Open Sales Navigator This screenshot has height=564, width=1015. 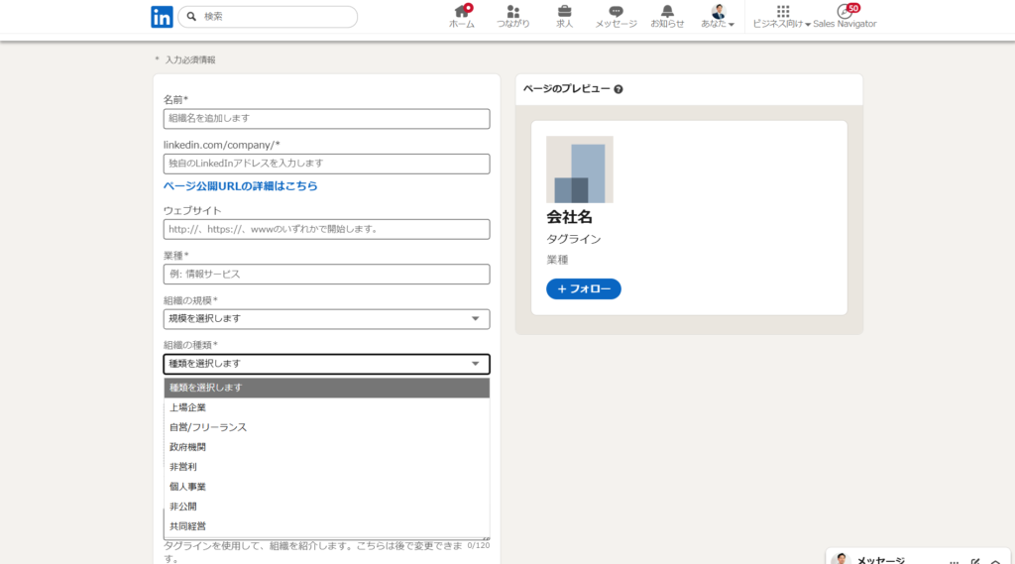pos(845,16)
